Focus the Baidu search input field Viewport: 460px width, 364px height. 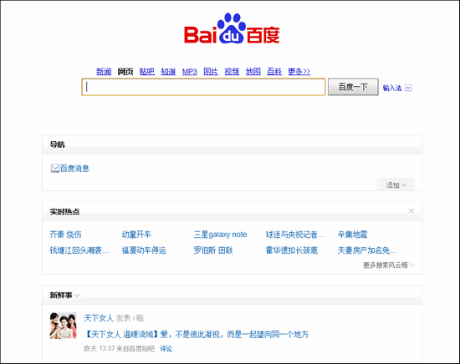click(203, 87)
